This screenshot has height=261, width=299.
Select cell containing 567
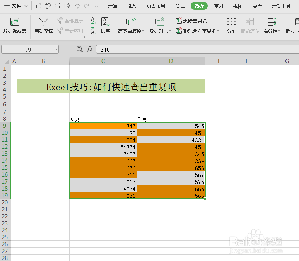[x=171, y=175]
